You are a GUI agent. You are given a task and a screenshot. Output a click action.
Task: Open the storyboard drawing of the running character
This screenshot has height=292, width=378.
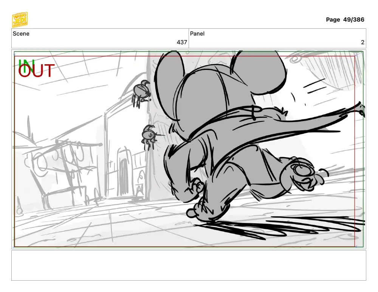[x=189, y=149]
